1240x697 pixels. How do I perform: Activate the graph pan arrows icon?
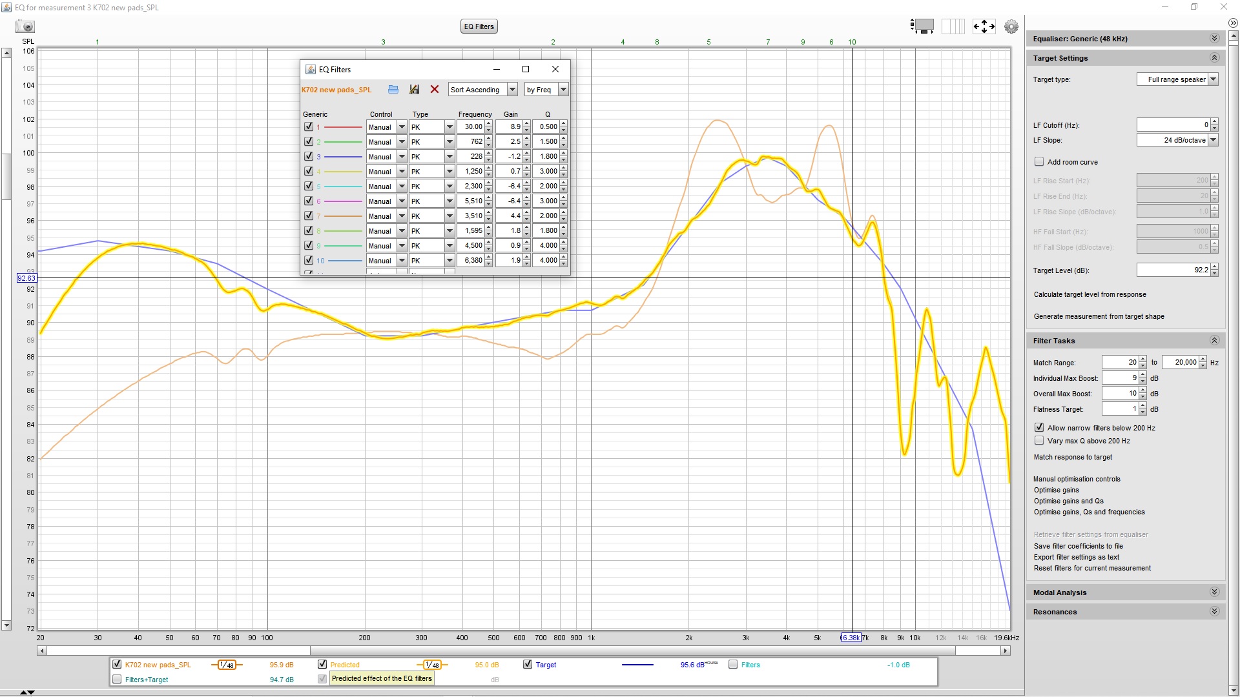pyautogui.click(x=984, y=26)
